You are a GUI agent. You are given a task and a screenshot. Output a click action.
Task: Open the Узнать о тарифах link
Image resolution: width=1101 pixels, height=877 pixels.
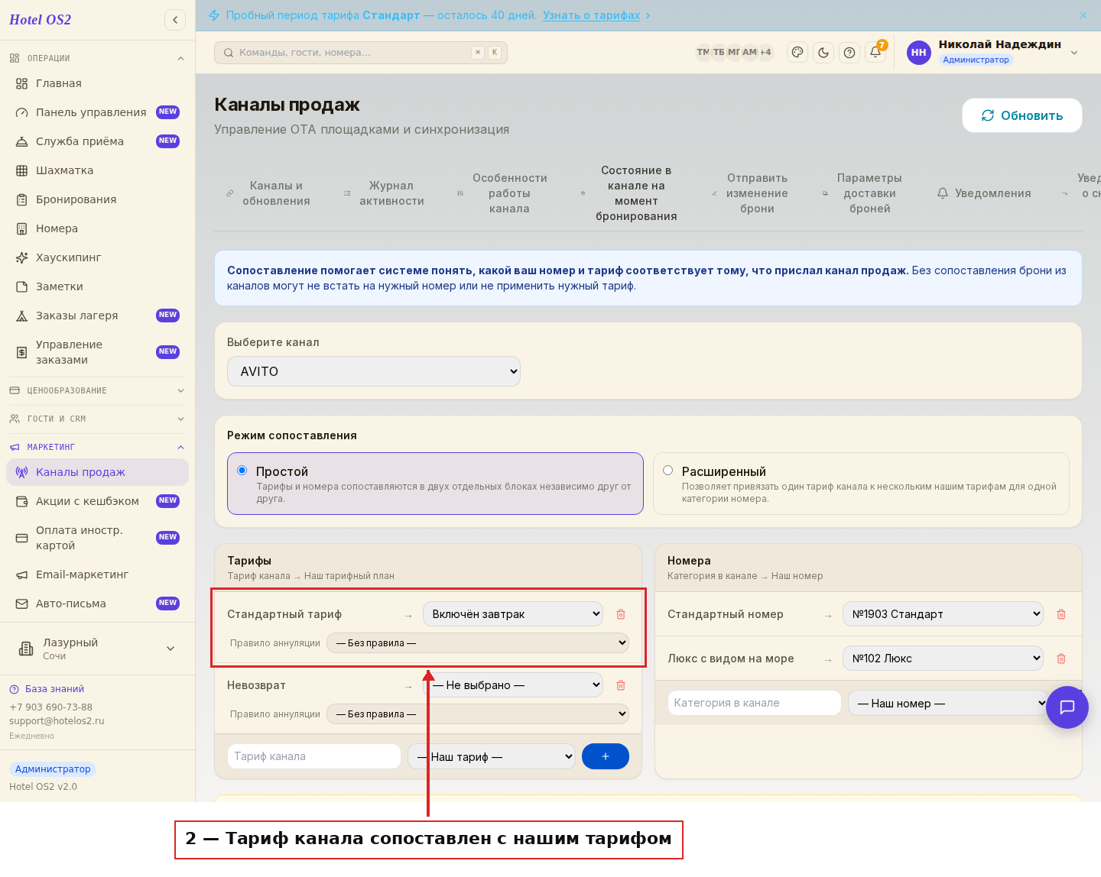pyautogui.click(x=592, y=15)
